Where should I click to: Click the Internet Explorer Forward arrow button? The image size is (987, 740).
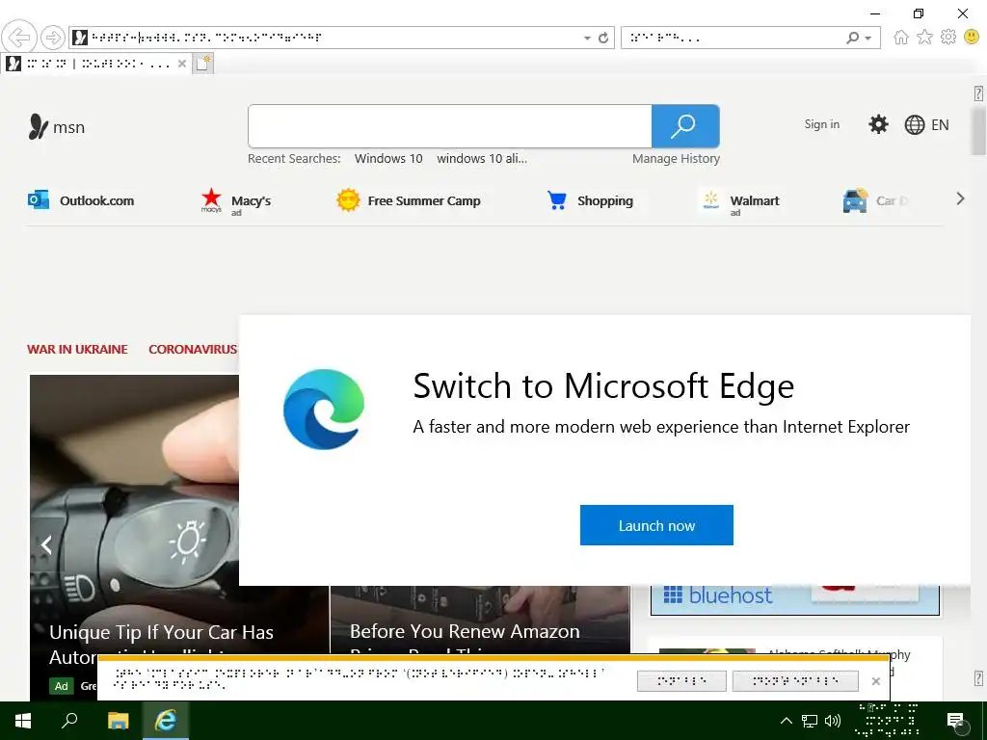53,38
